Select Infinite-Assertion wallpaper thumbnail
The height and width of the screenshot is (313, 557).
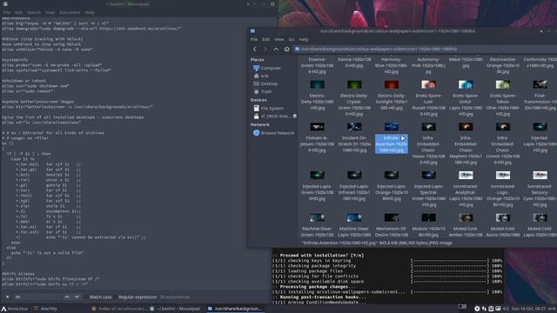pos(392,127)
